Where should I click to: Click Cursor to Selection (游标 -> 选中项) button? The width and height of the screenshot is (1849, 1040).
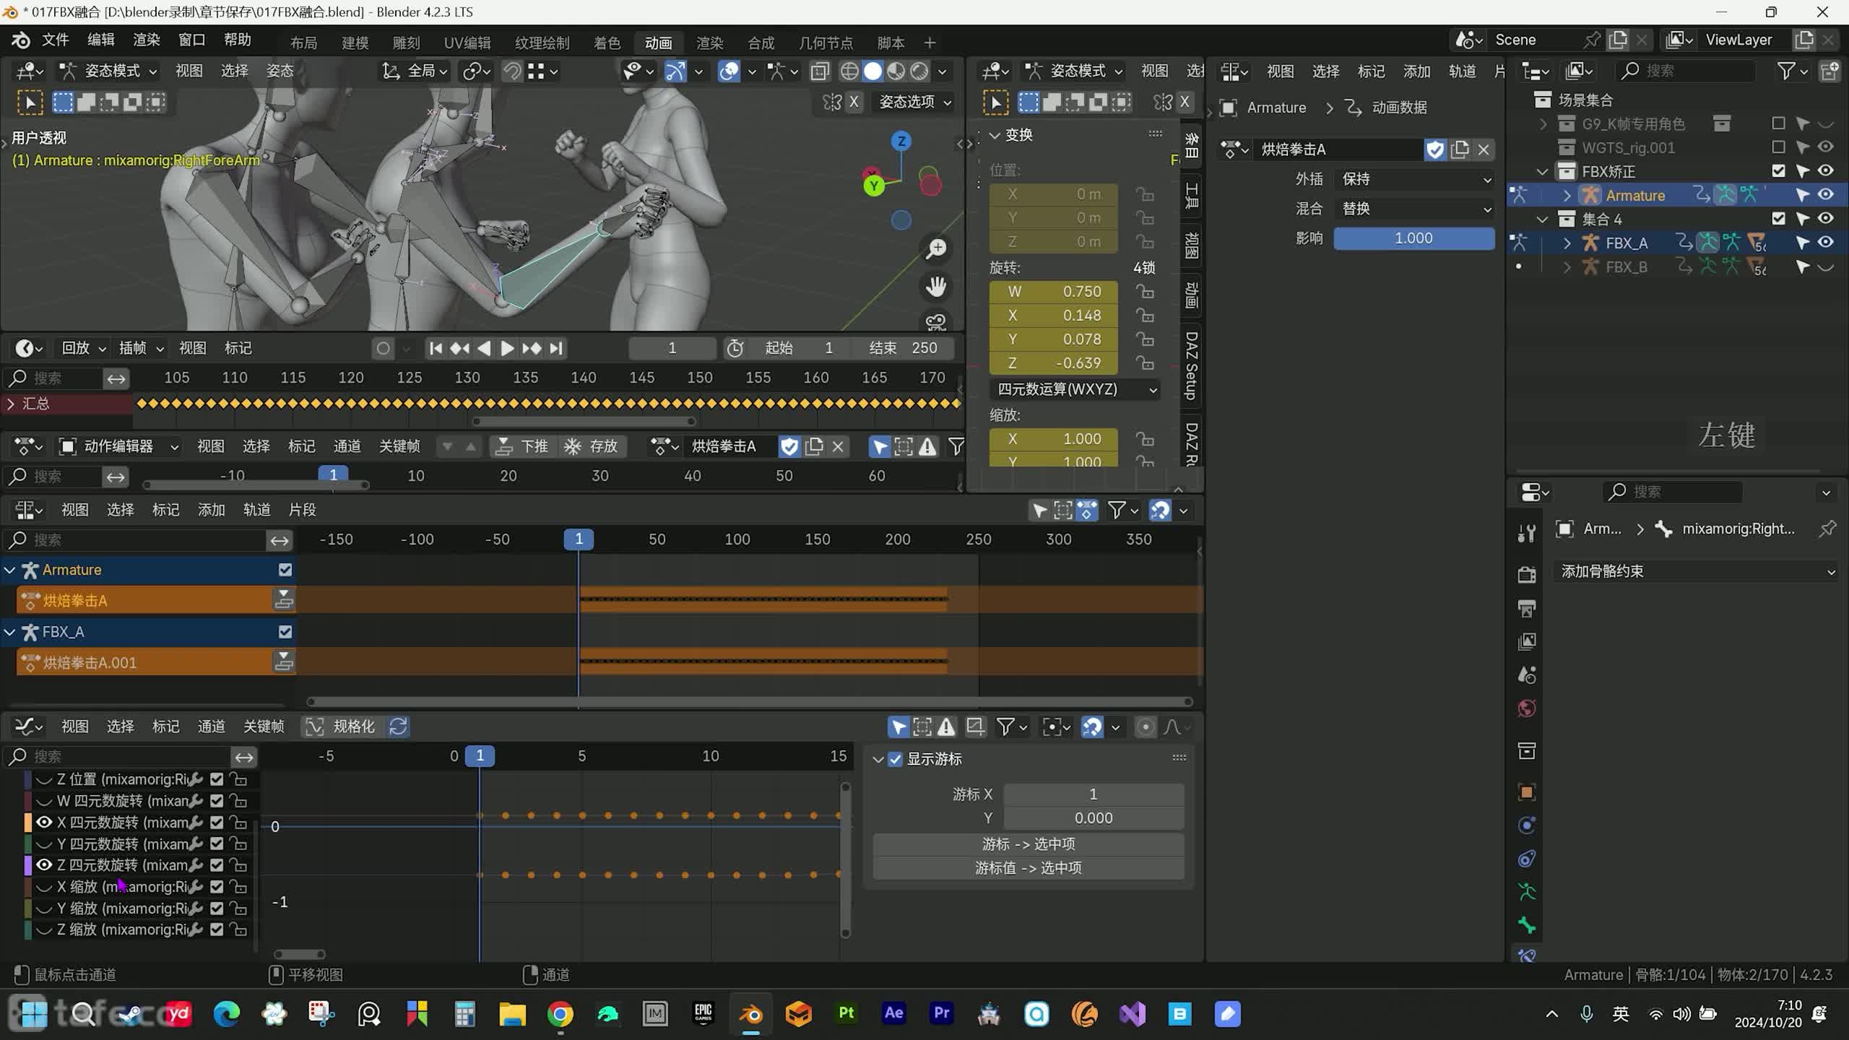point(1029,844)
